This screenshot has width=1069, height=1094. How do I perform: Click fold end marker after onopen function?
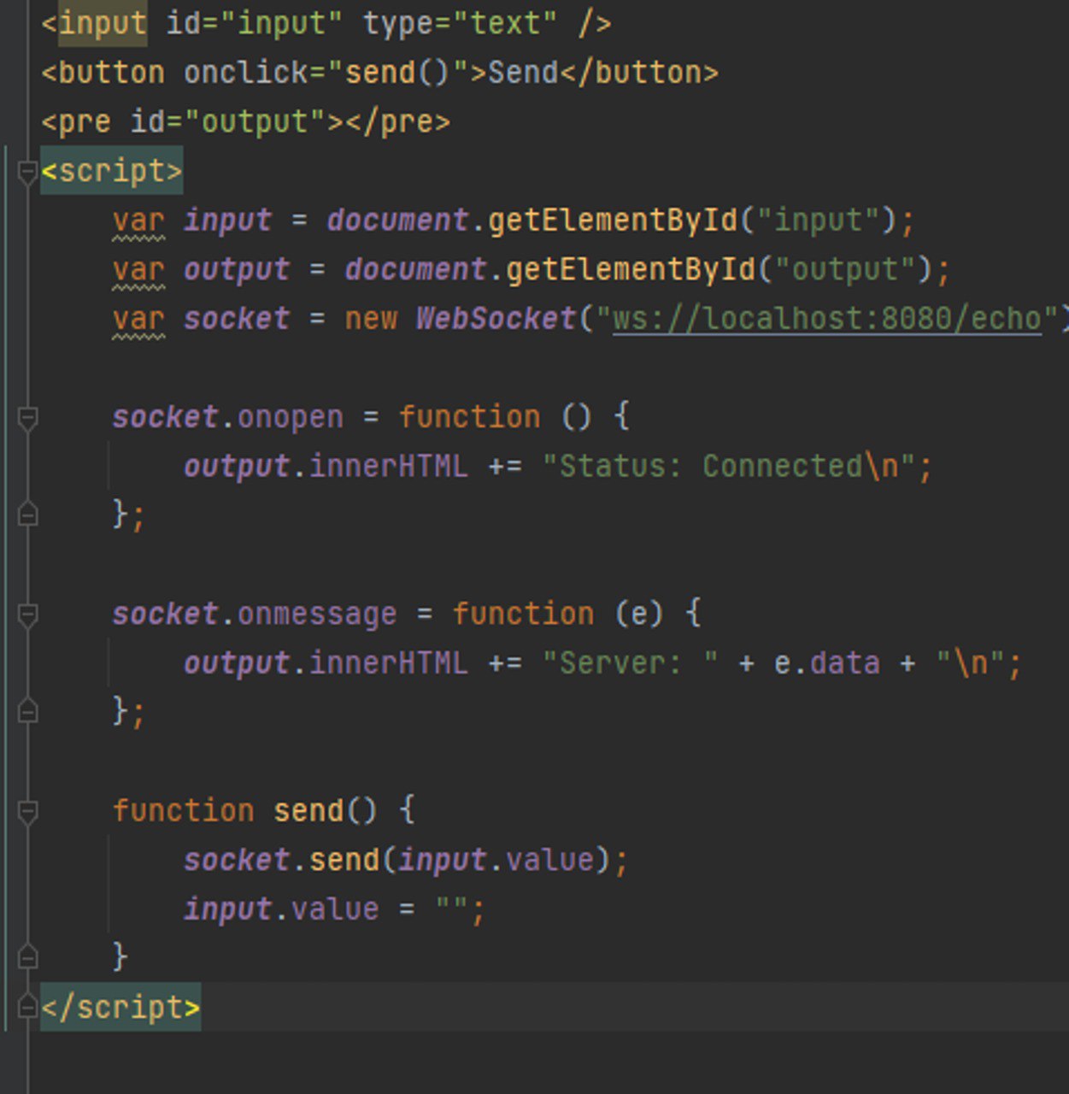click(27, 515)
